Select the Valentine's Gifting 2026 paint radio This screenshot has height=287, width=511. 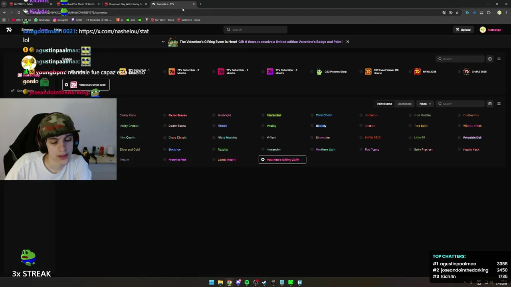click(x=263, y=159)
